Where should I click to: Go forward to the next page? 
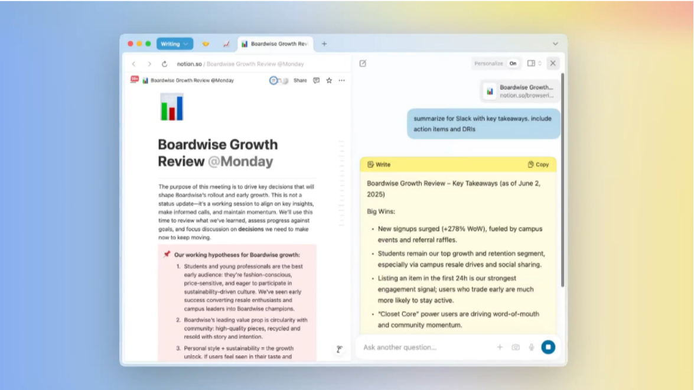pos(149,64)
